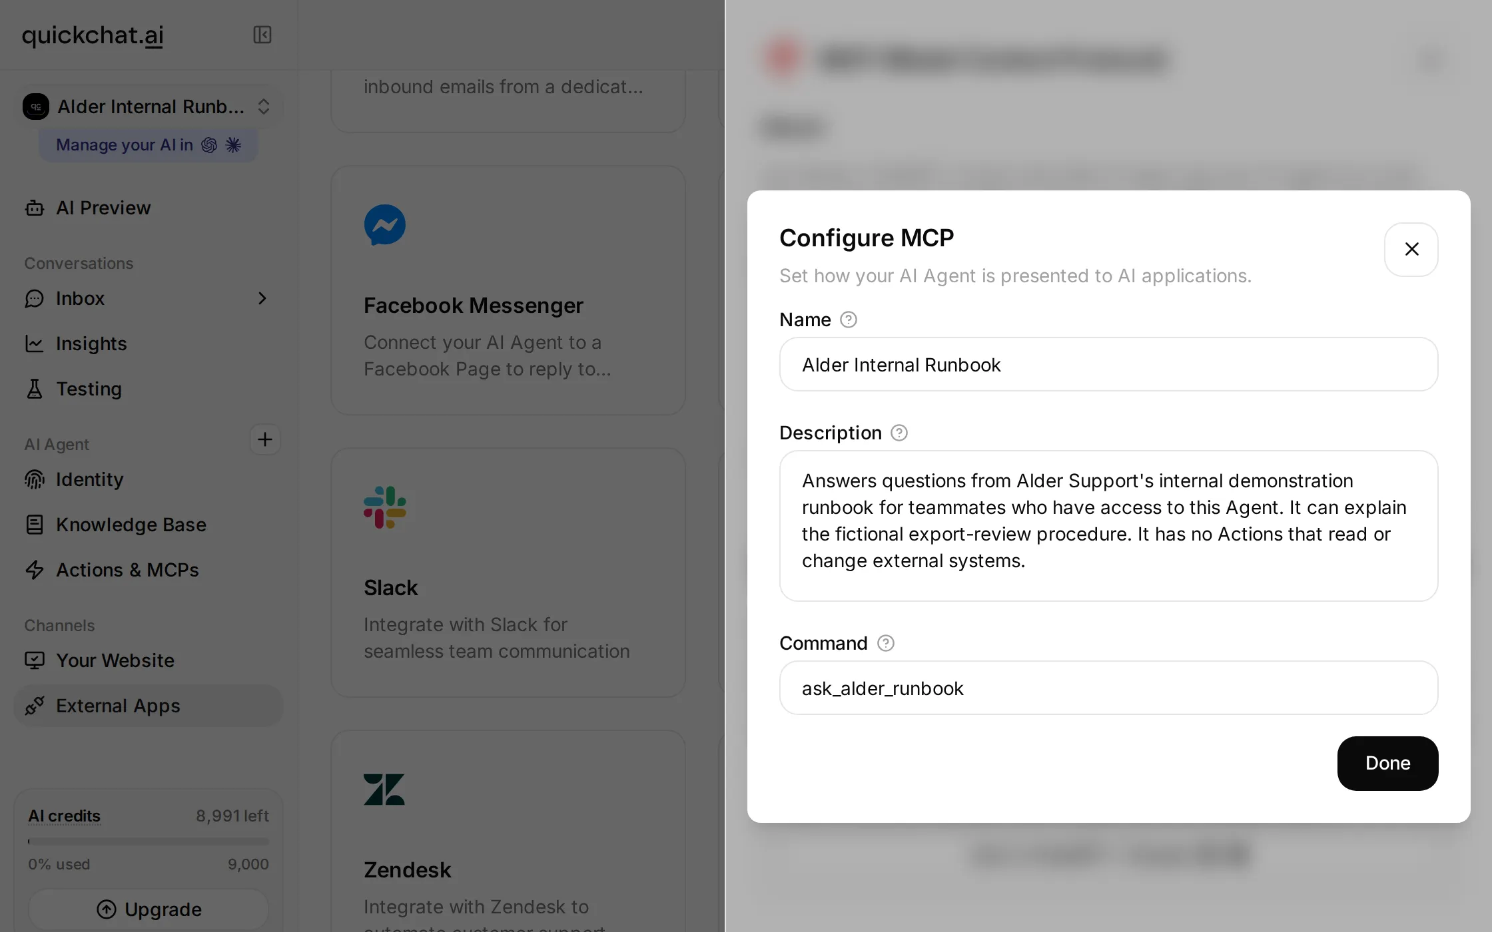Viewport: 1492px width, 932px height.
Task: Click the AI credits usage progress bar
Action: pos(148,841)
